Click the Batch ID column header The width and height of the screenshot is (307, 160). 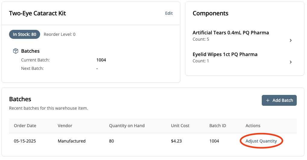[217, 126]
